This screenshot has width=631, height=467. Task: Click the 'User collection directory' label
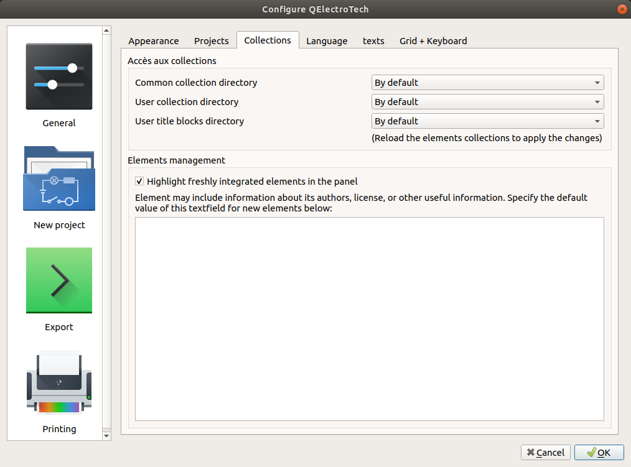187,102
